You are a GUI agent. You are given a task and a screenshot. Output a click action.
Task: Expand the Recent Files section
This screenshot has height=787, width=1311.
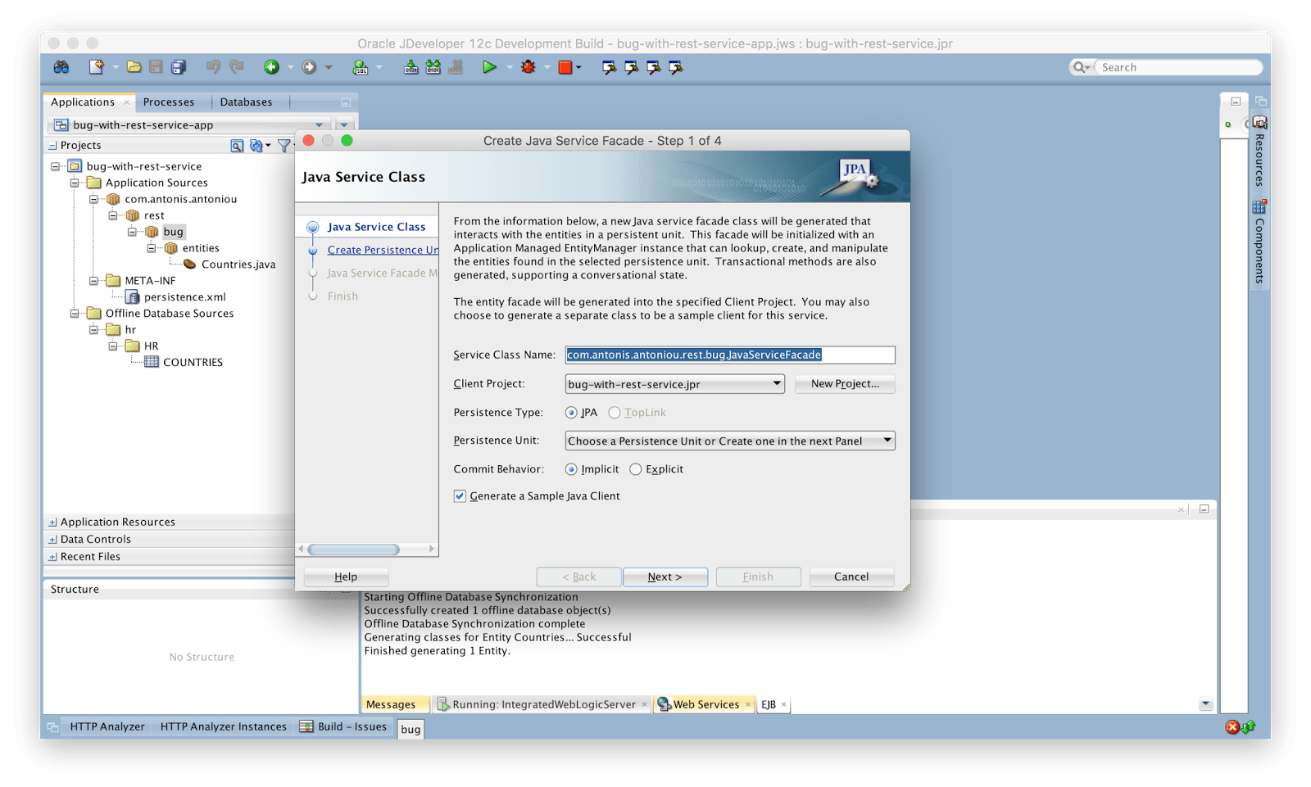point(52,557)
